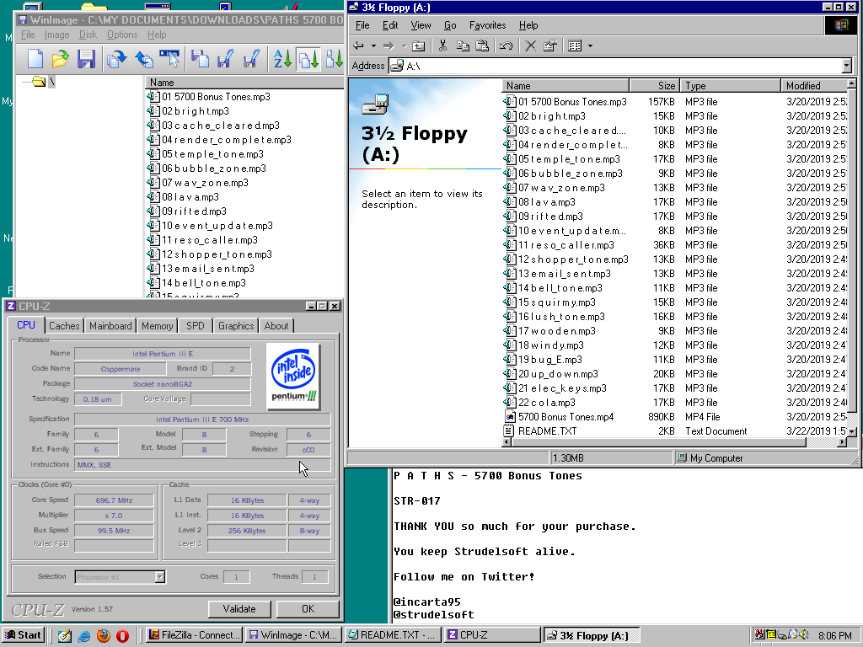Save the image with the WinImage floppy icon
This screenshot has width=863, height=647.
[x=85, y=59]
